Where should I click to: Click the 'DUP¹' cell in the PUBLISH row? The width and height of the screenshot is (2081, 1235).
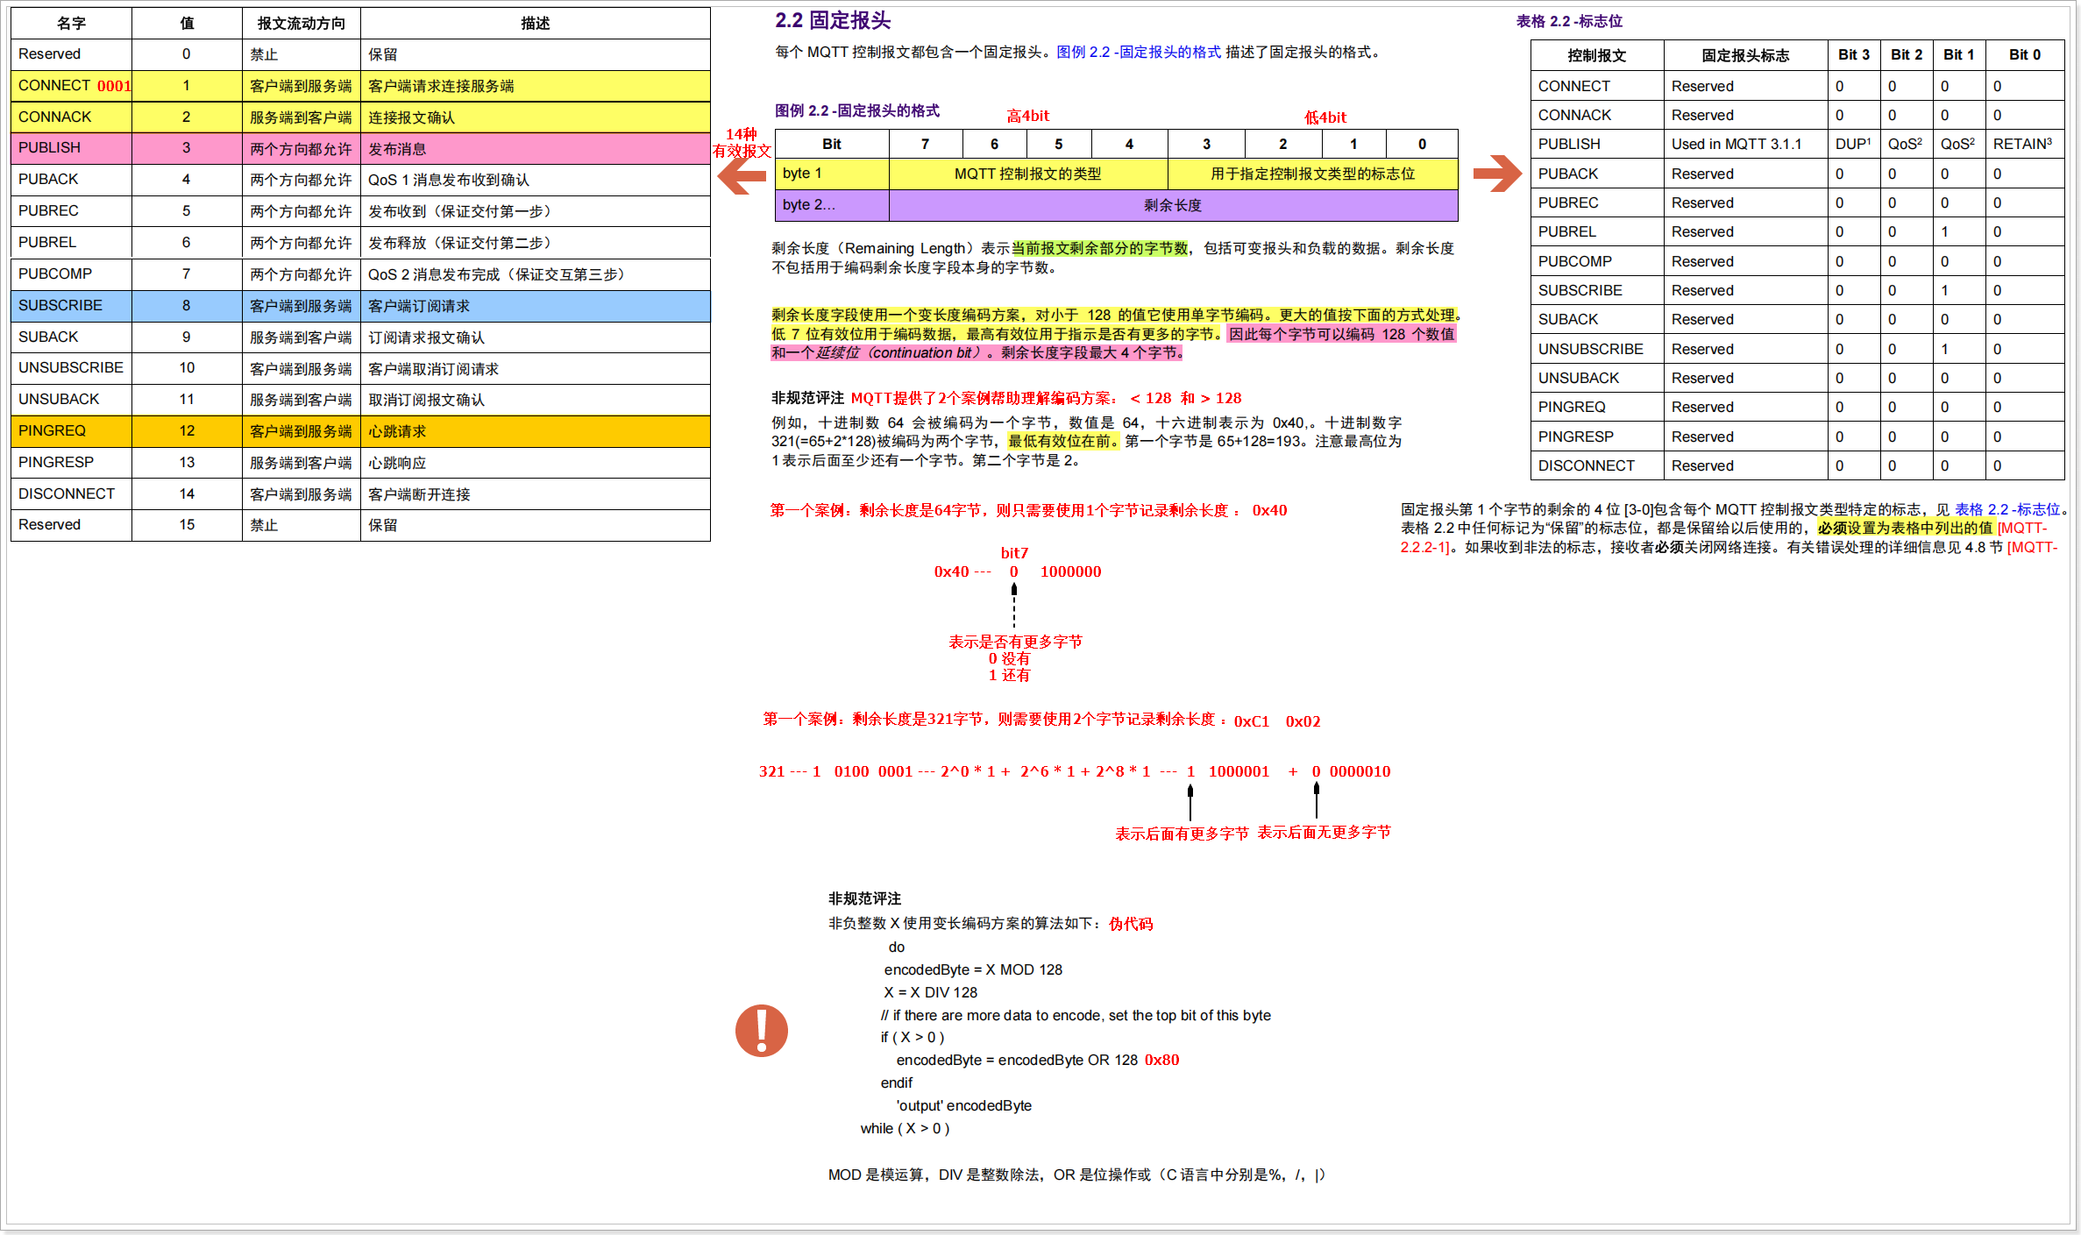pos(1854,145)
